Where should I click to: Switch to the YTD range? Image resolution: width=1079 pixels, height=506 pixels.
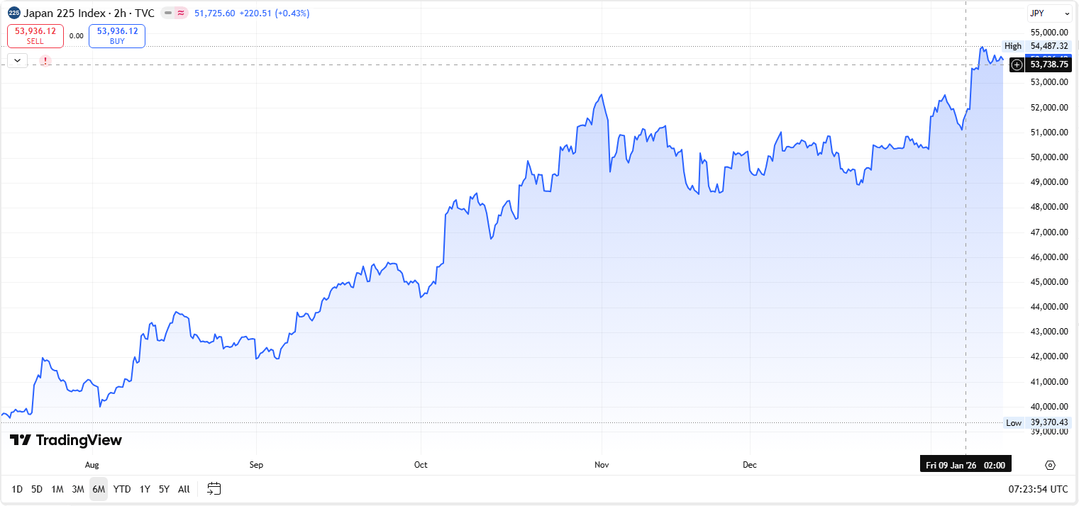tap(122, 489)
